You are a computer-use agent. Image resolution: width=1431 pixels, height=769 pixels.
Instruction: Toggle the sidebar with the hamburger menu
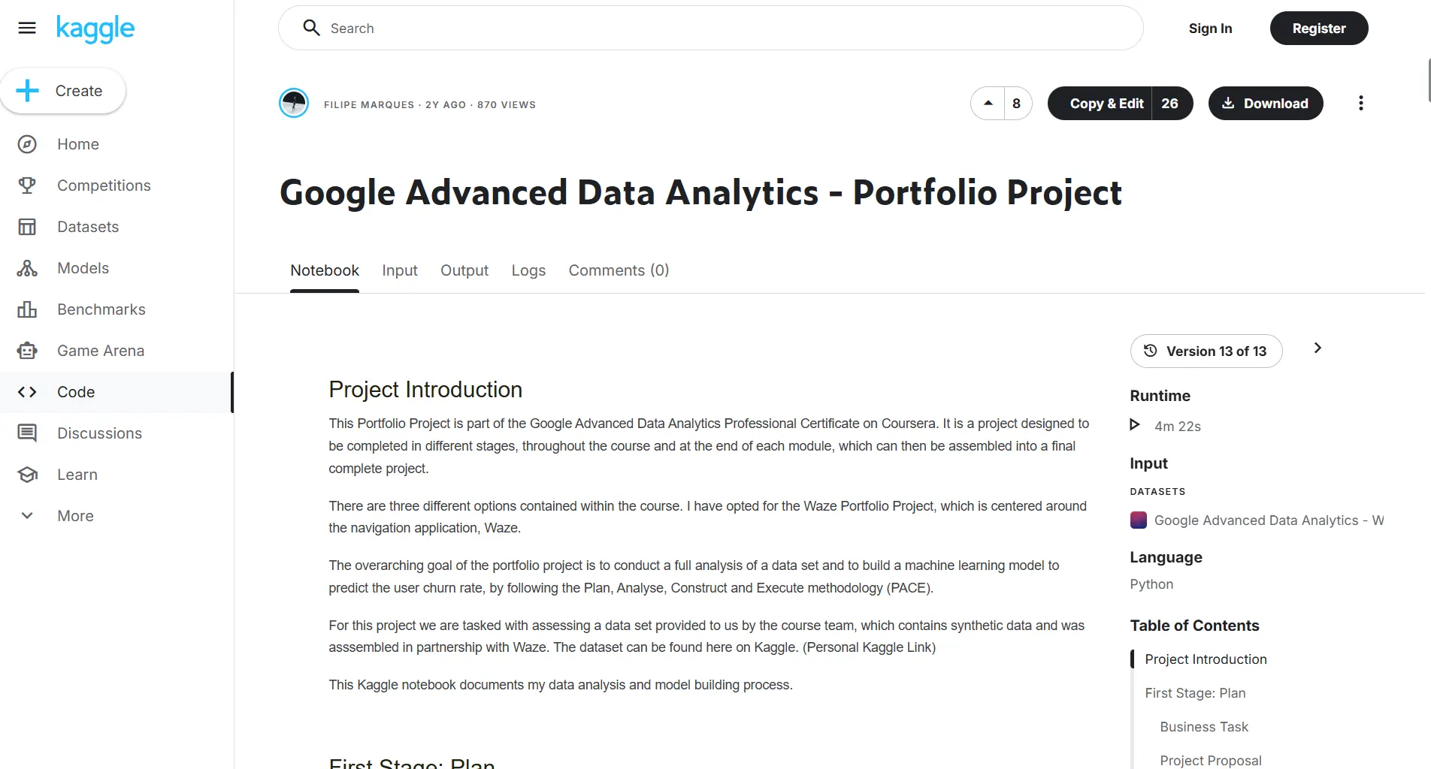[26, 28]
